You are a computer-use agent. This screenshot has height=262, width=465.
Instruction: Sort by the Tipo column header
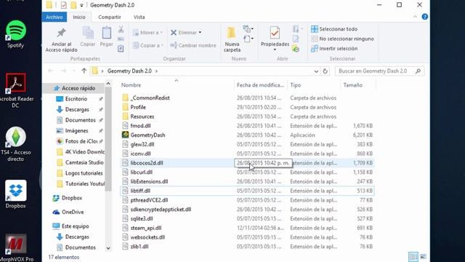tap(296, 85)
